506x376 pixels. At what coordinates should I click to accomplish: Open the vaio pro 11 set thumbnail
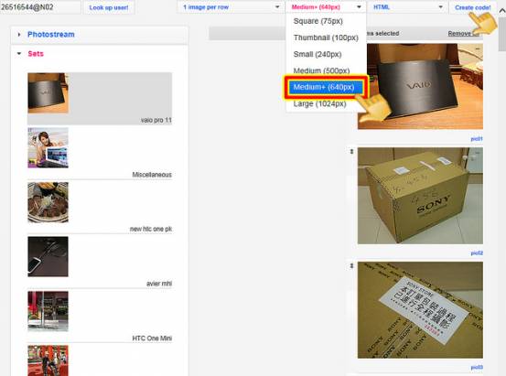coord(48,93)
